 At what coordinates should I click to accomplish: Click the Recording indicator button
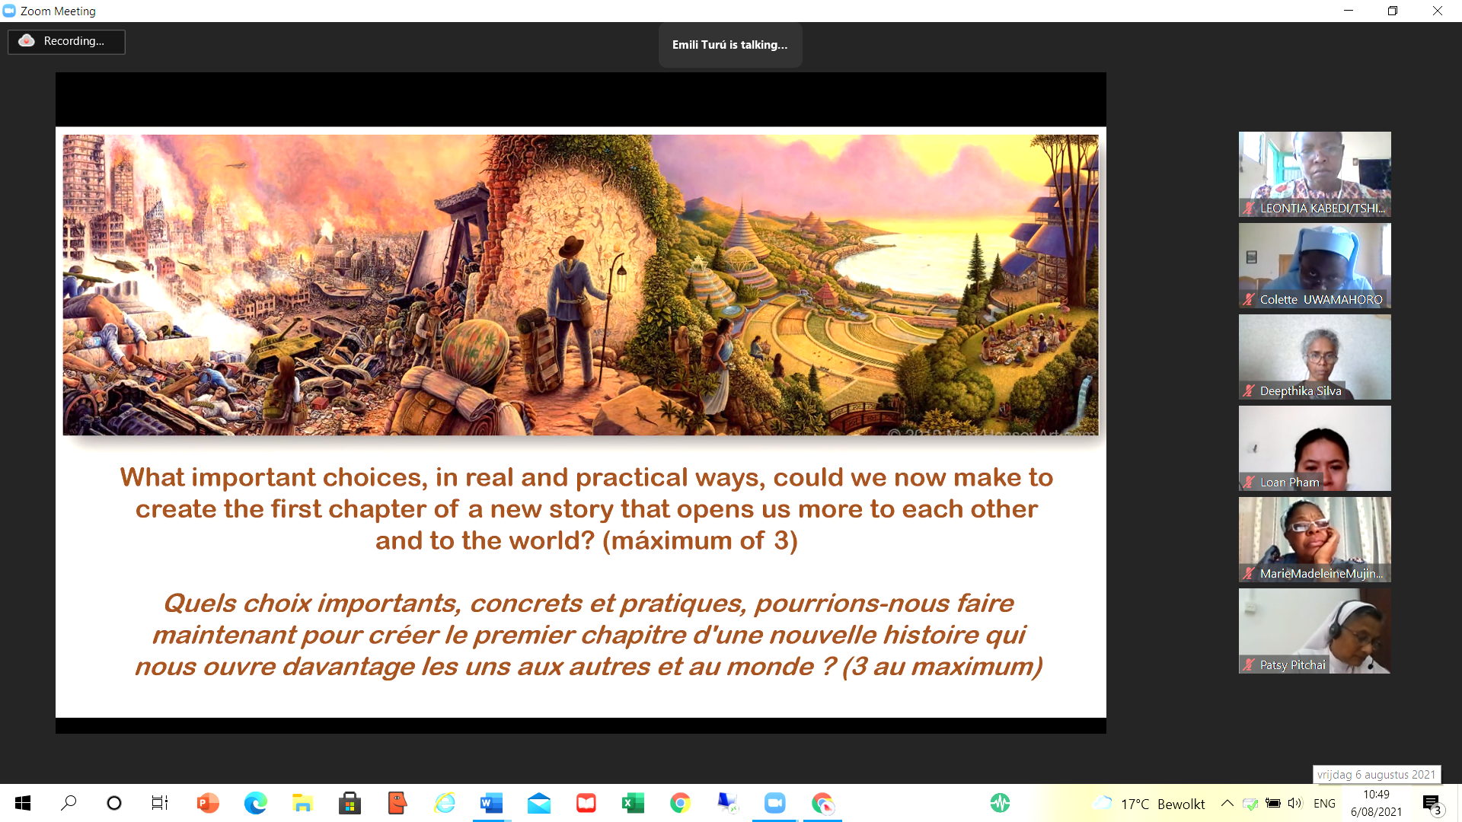tap(66, 41)
